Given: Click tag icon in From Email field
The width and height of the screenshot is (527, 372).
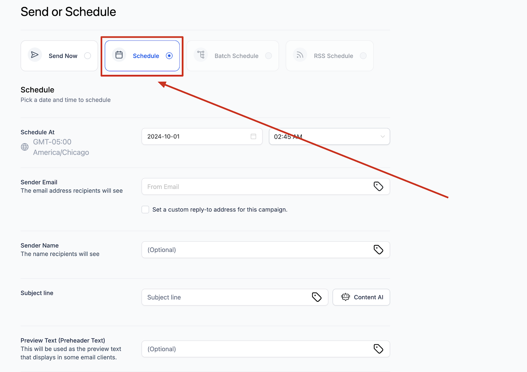Looking at the screenshot, I should (378, 186).
